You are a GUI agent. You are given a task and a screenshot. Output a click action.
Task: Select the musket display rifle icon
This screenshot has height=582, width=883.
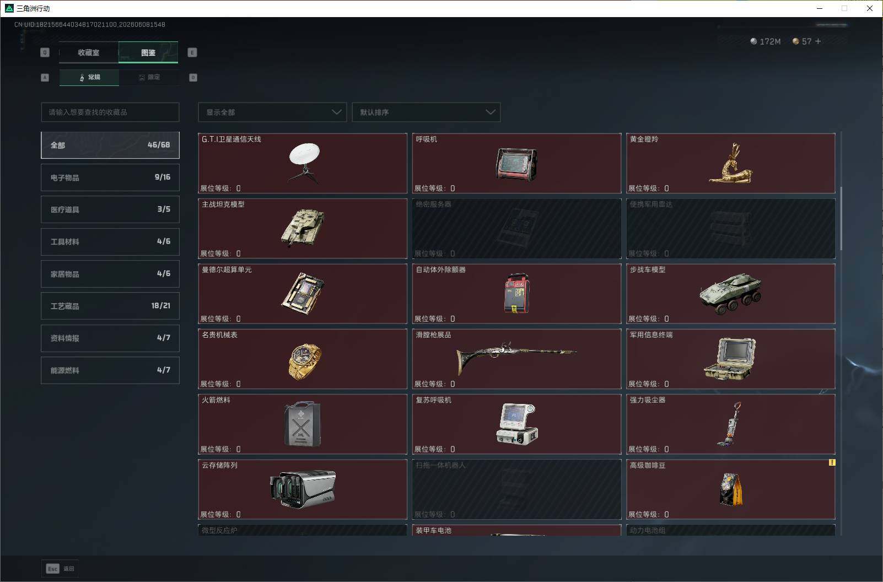click(x=516, y=355)
